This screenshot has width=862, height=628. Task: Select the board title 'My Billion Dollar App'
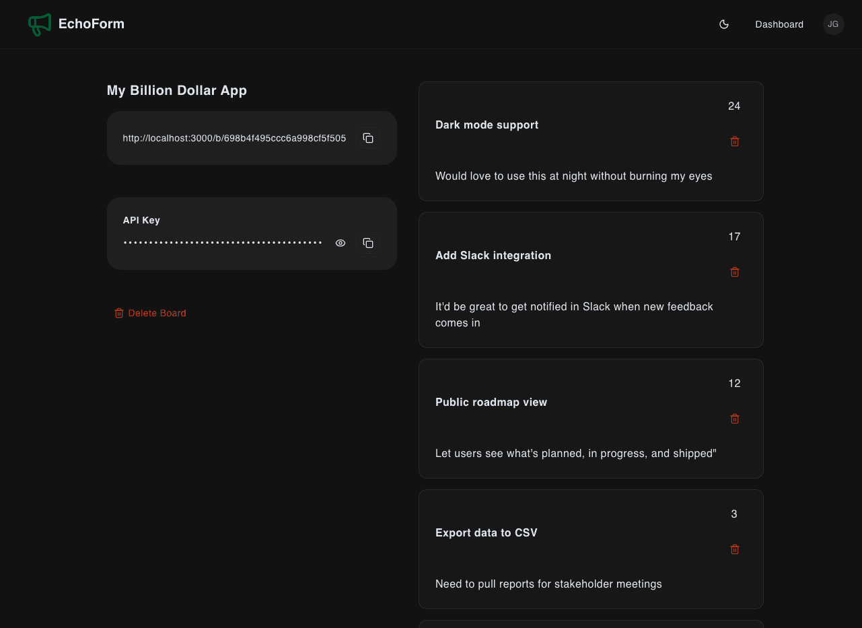(x=176, y=90)
